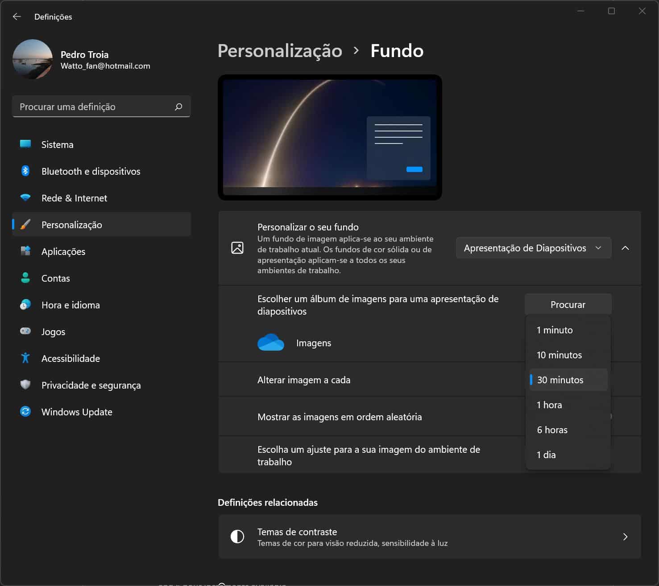
Task: Open Bluetooth e dispositivos via its icon
Action: [25, 171]
